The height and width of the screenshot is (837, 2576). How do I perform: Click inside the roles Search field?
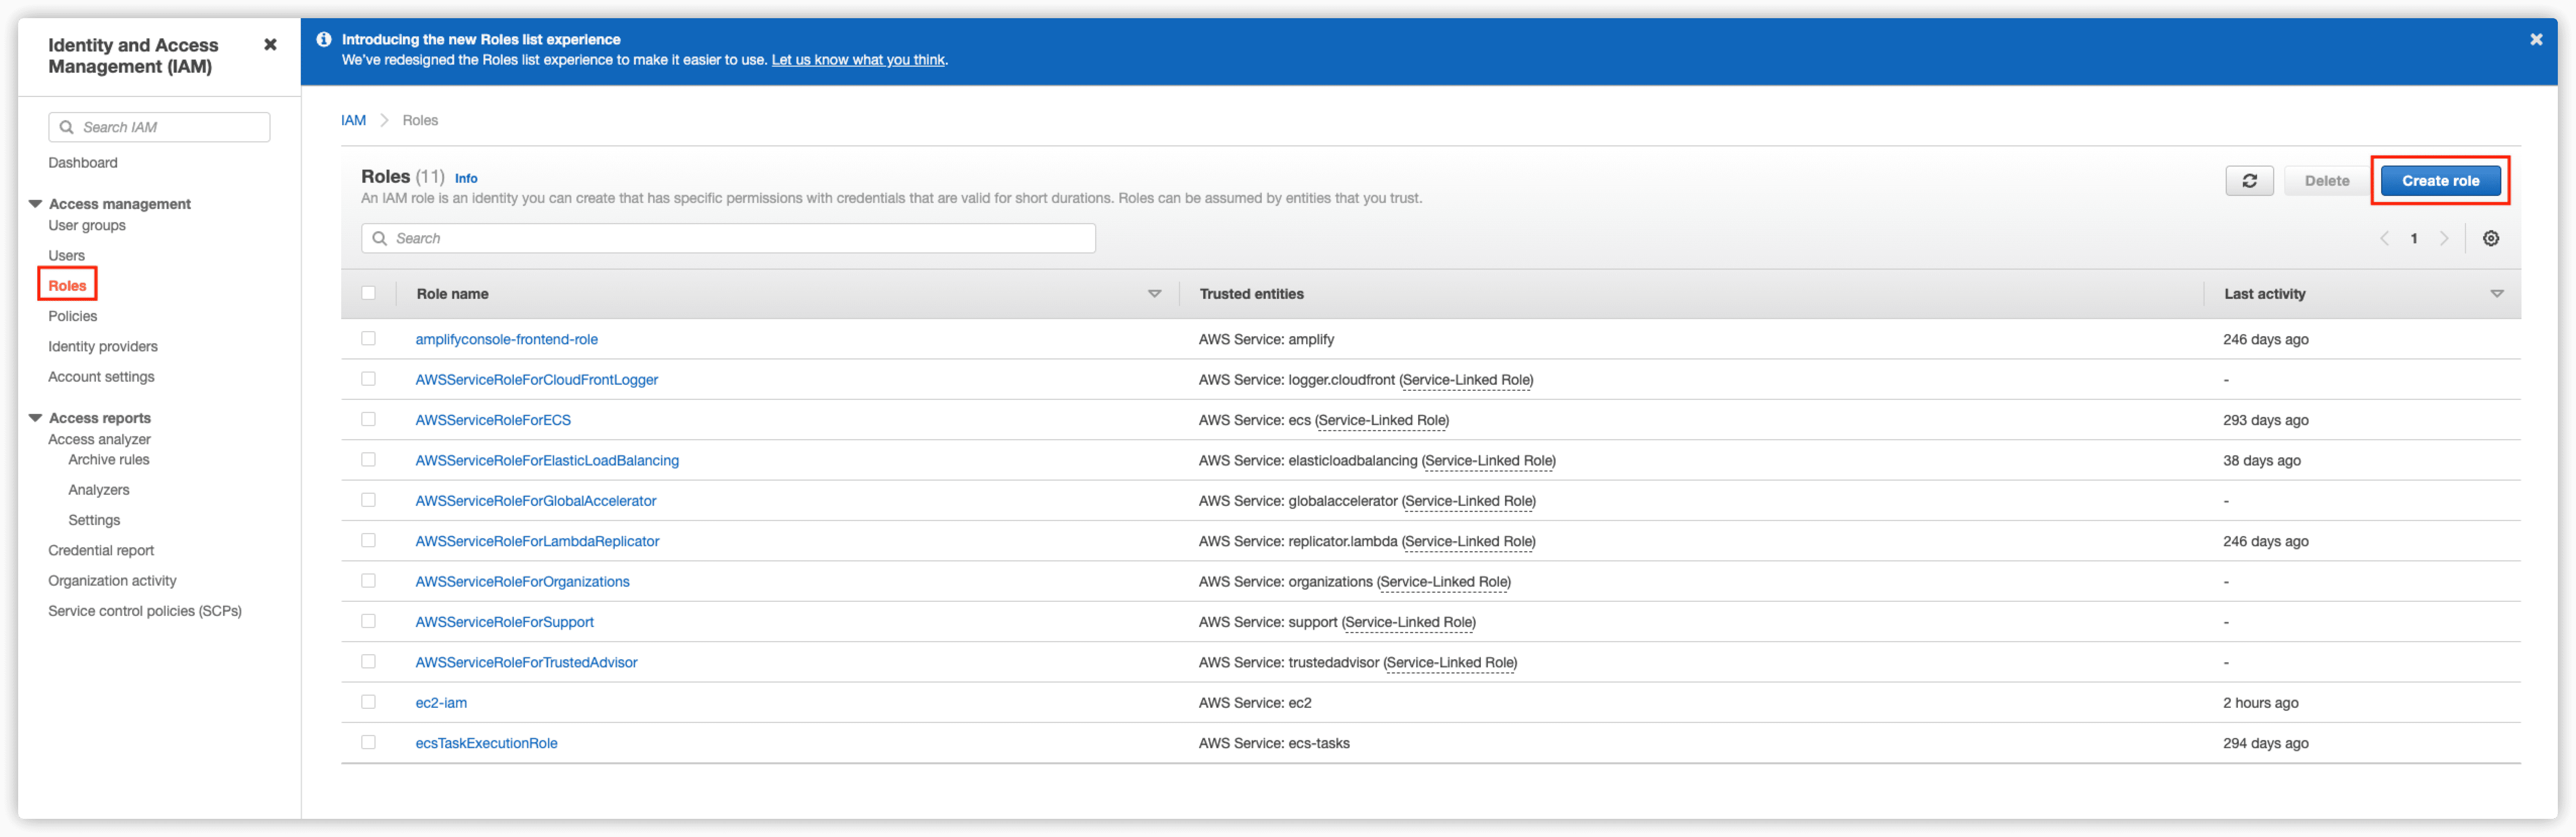coord(700,238)
